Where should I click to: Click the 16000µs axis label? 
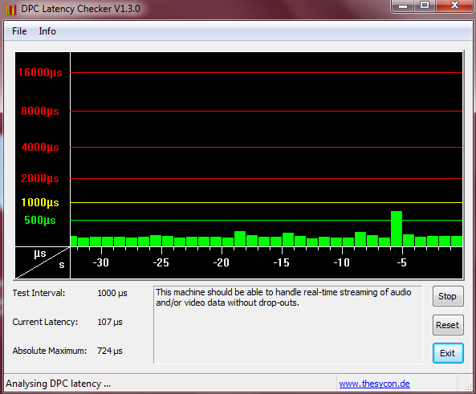(40, 73)
